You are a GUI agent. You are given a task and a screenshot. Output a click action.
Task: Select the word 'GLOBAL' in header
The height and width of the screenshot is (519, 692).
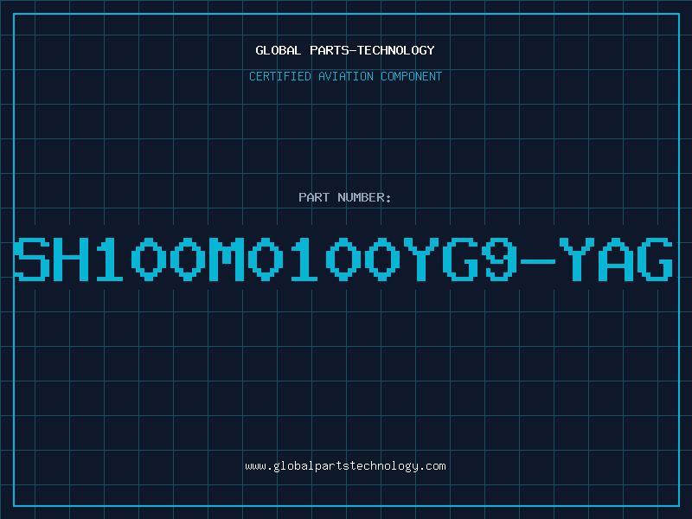[x=278, y=50]
